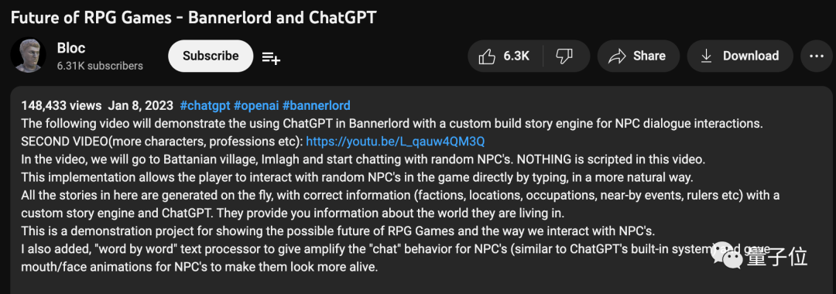Click the video title text
Screen dimensions: 836x294
(x=194, y=17)
